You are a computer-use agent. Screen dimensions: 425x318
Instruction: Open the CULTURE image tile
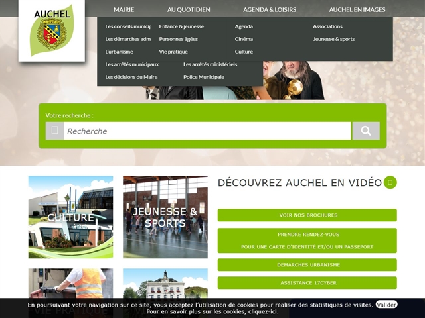click(71, 217)
